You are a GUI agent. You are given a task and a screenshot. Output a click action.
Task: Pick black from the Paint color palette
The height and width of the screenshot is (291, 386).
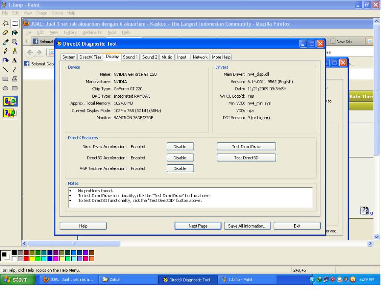pos(14,253)
